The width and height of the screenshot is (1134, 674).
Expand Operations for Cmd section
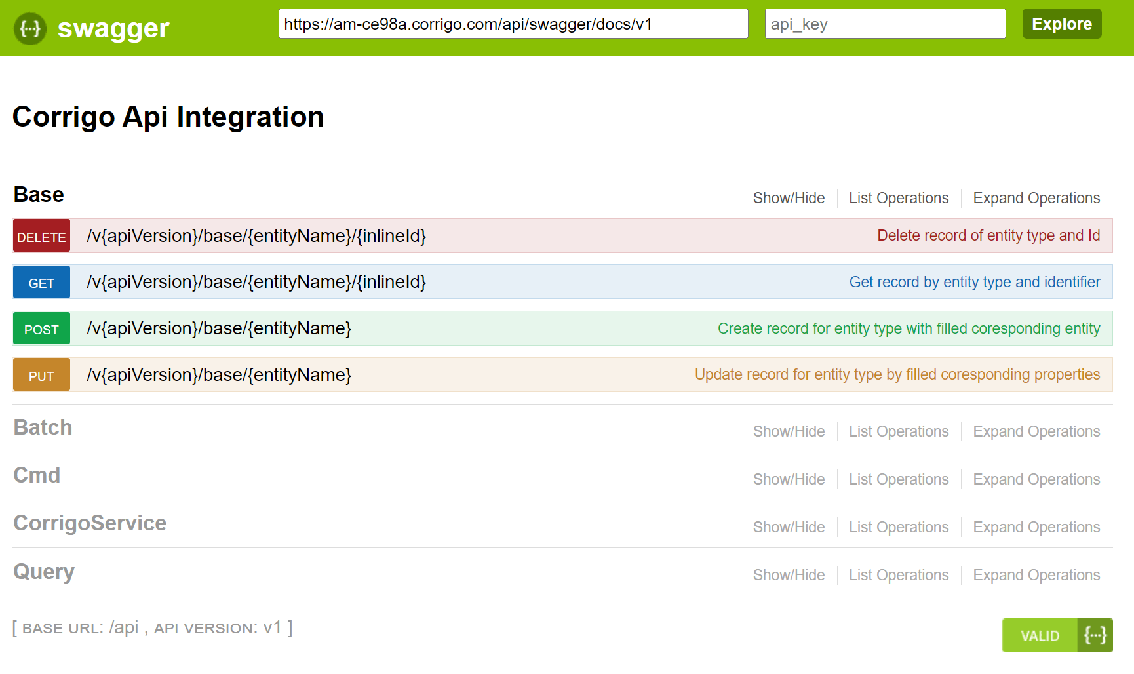click(1036, 479)
